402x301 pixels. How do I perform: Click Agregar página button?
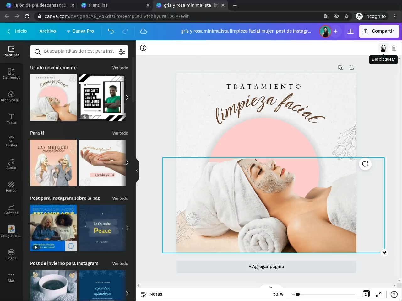266,267
